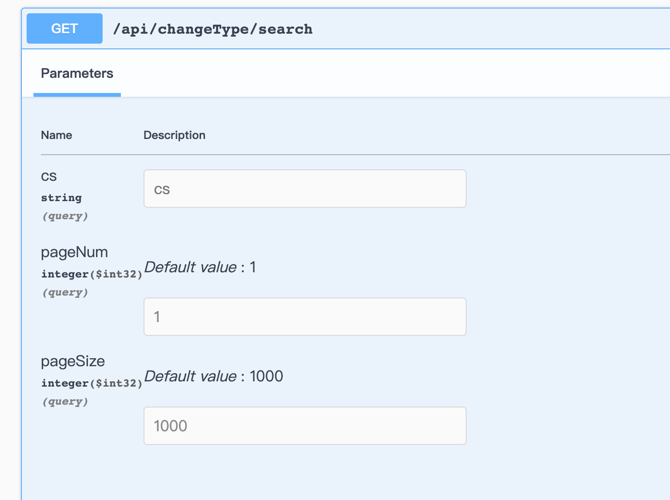
Task: Click the string type label under cs
Action: tap(61, 198)
